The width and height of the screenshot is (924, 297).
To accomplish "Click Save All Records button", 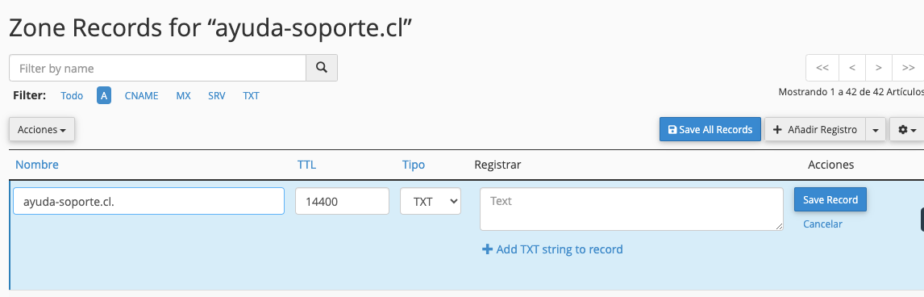I will [710, 130].
